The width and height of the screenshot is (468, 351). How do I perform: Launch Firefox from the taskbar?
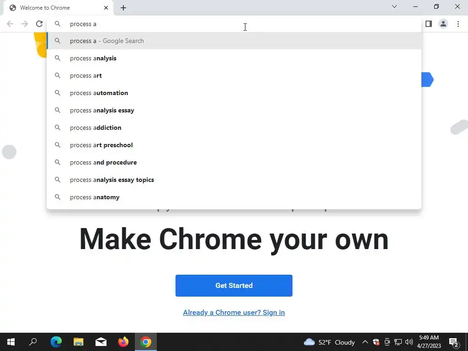pyautogui.click(x=123, y=342)
